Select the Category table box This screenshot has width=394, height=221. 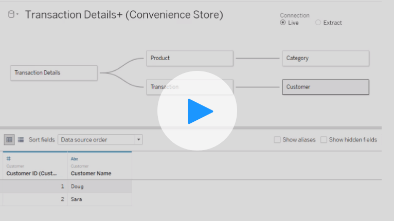[325, 58]
